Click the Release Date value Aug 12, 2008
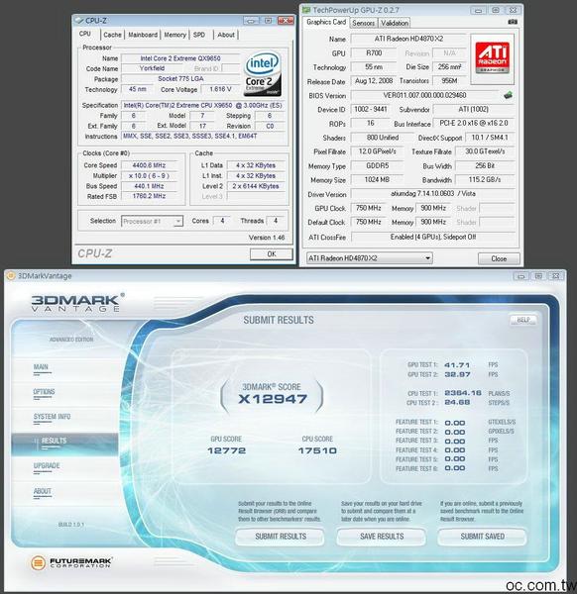Image resolution: width=577 pixels, height=594 pixels. [x=374, y=81]
